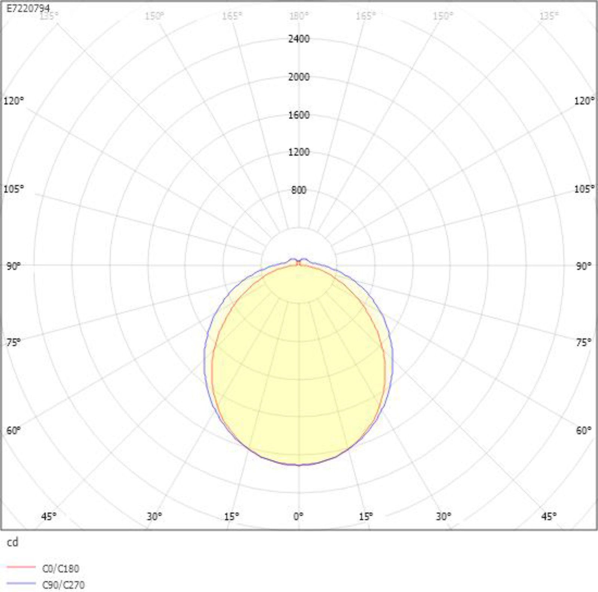
Task: Select the right-side 105° angle label
Action: pyautogui.click(x=584, y=189)
